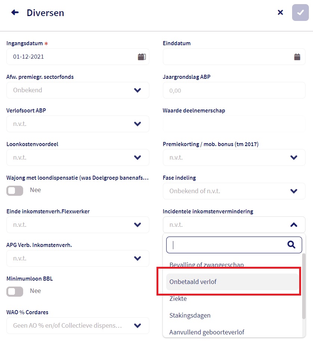Image resolution: width=313 pixels, height=343 pixels.
Task: Click the search magnifier in the dropdown
Action: pos(291,244)
